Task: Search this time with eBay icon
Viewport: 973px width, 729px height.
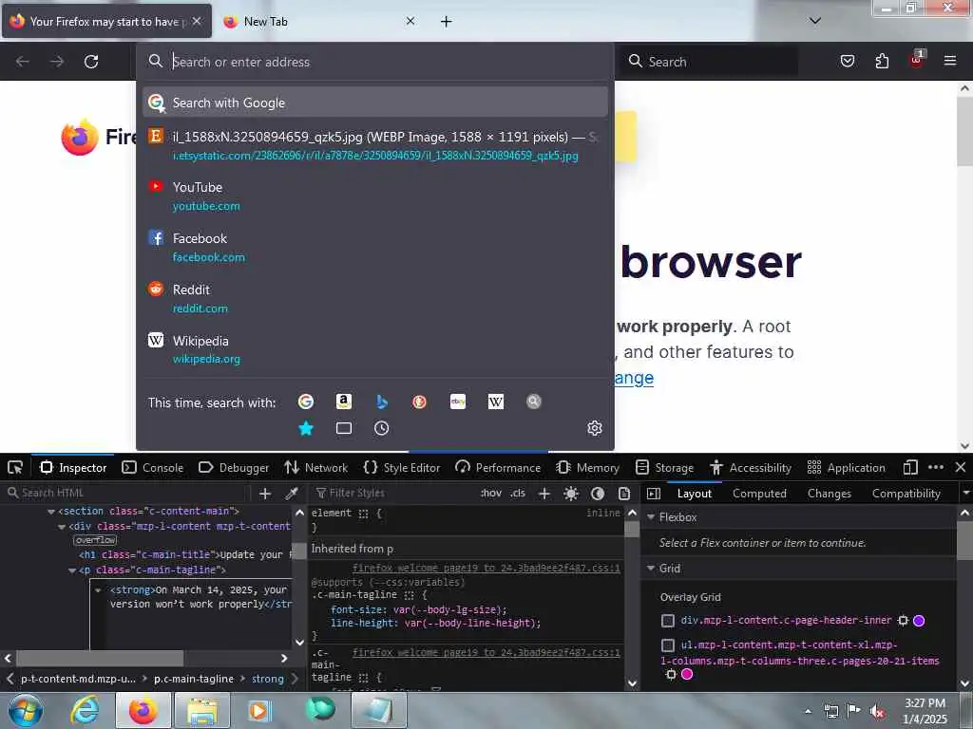Action: 457,402
